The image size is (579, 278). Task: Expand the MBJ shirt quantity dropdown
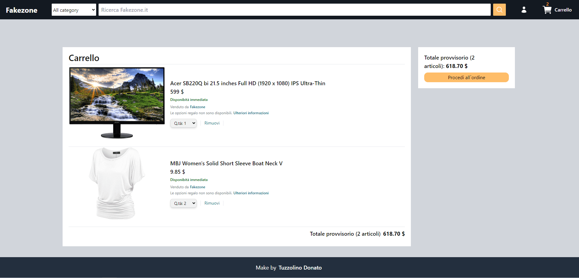coord(184,203)
